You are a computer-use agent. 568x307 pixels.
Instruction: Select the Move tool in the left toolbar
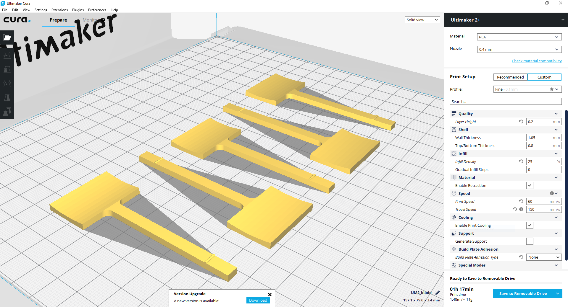(x=7, y=55)
